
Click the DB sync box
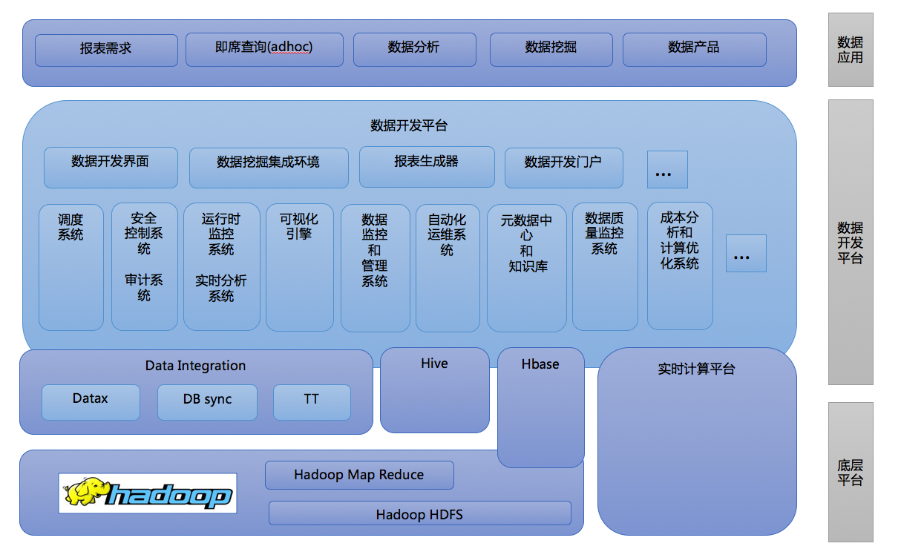207,402
